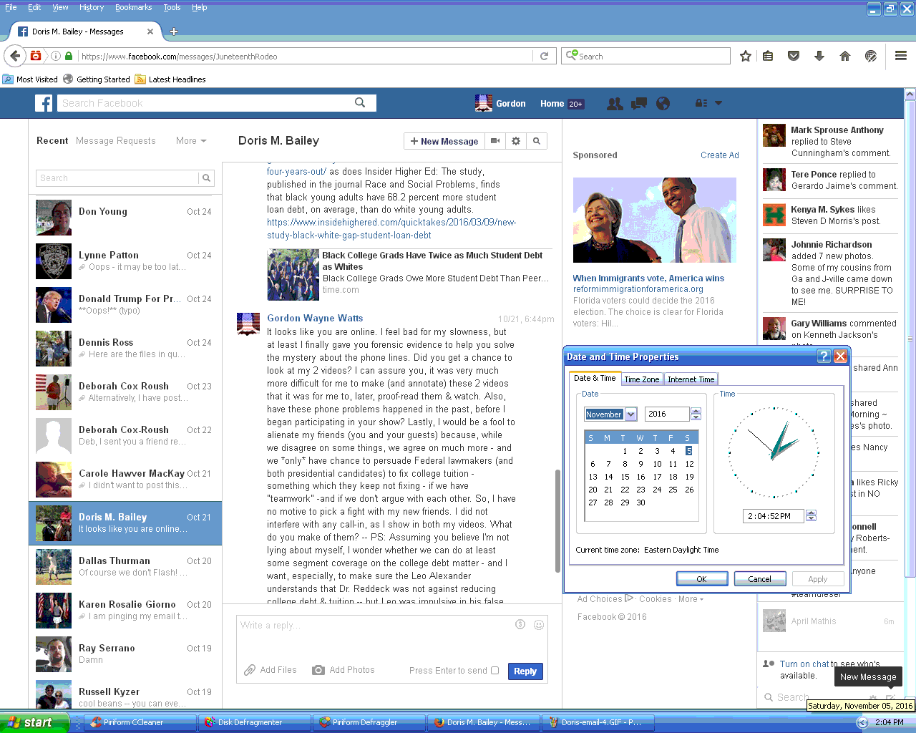
Task: Click the video call icon in conversation header
Action: click(495, 141)
